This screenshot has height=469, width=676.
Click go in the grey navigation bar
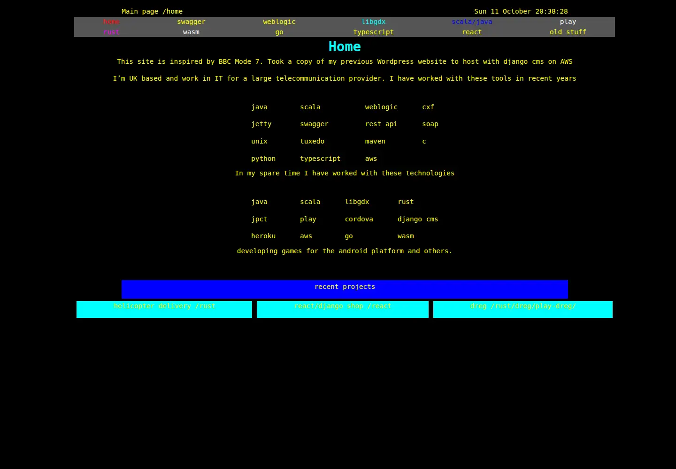pyautogui.click(x=279, y=32)
